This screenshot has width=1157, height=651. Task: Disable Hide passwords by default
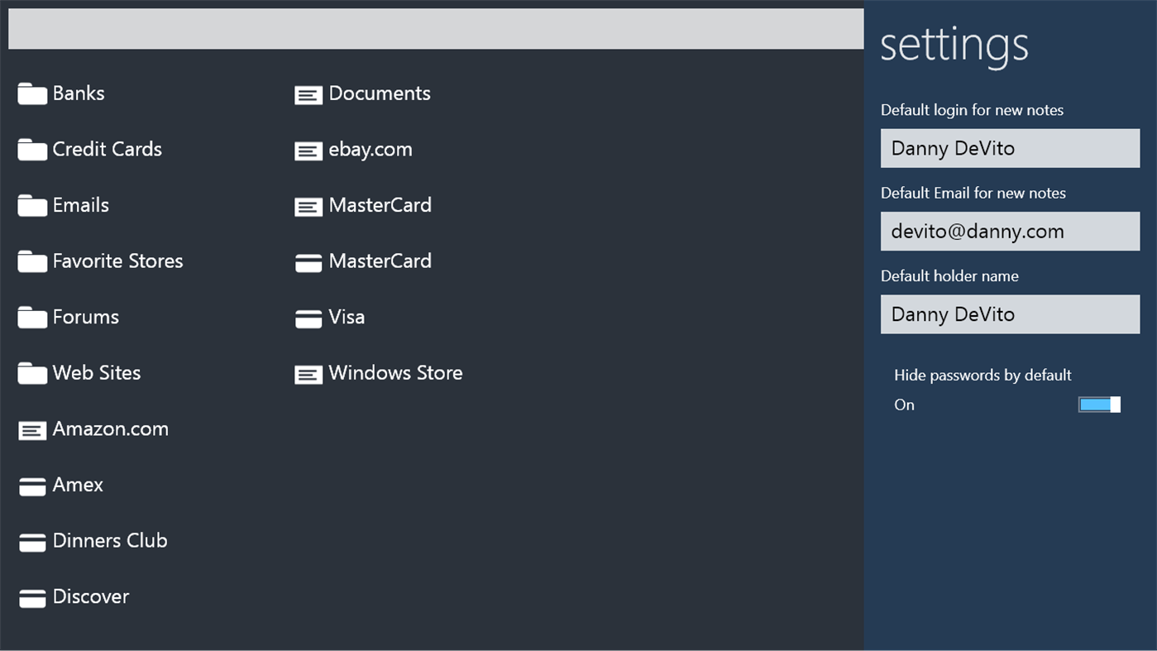click(x=1098, y=404)
